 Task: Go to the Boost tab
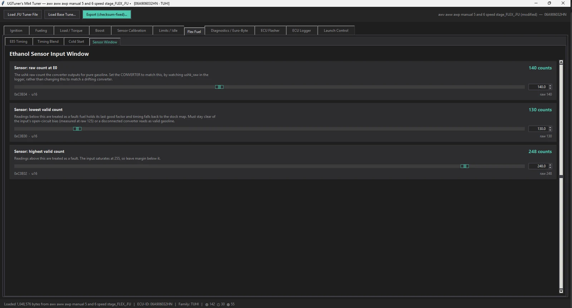coord(100,31)
